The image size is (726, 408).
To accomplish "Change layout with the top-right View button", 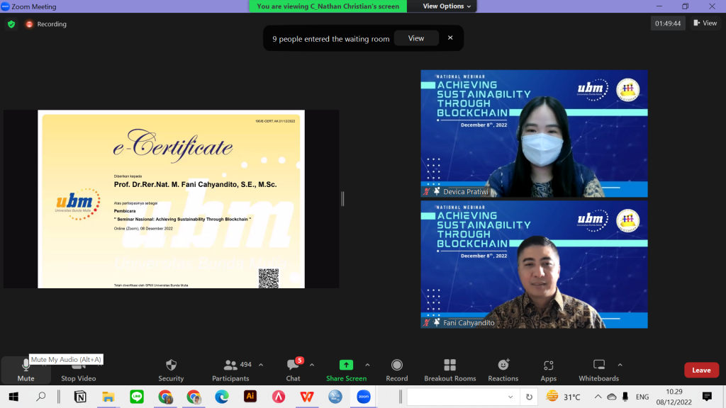I will pos(705,23).
